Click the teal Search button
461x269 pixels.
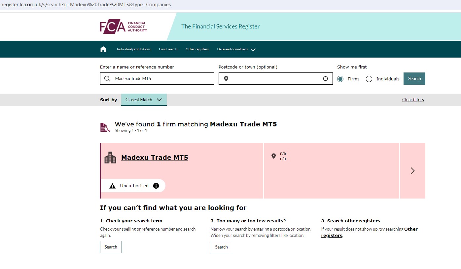point(414,79)
